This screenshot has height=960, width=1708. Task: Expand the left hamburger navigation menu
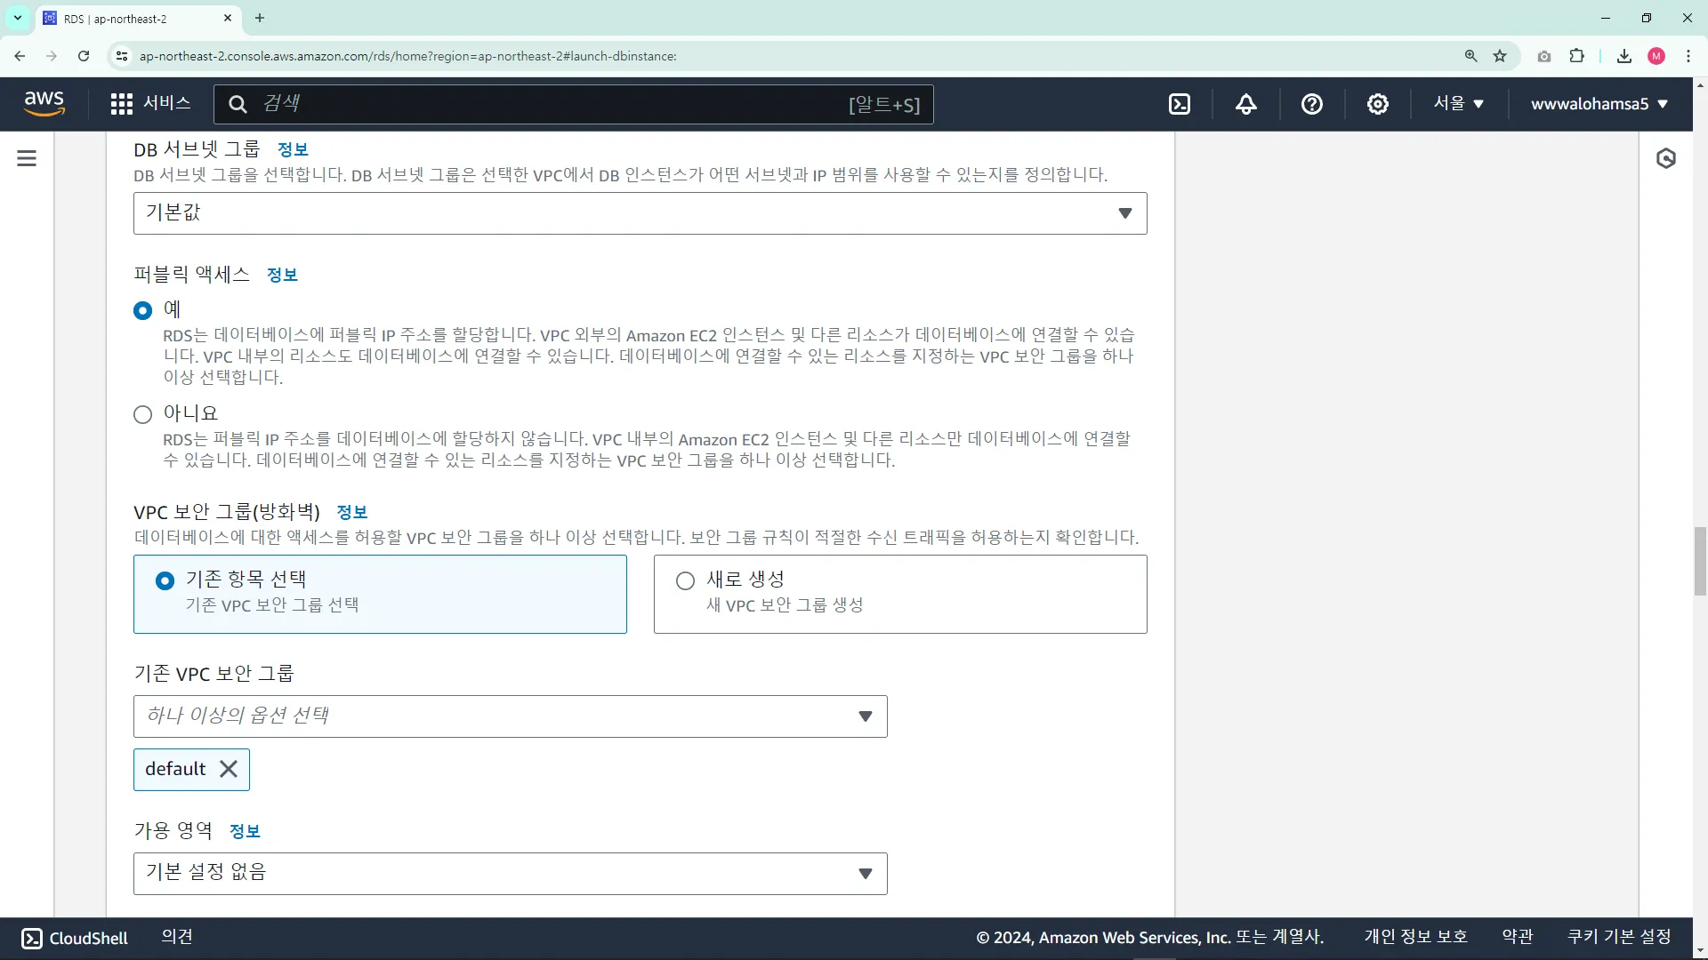tap(27, 158)
